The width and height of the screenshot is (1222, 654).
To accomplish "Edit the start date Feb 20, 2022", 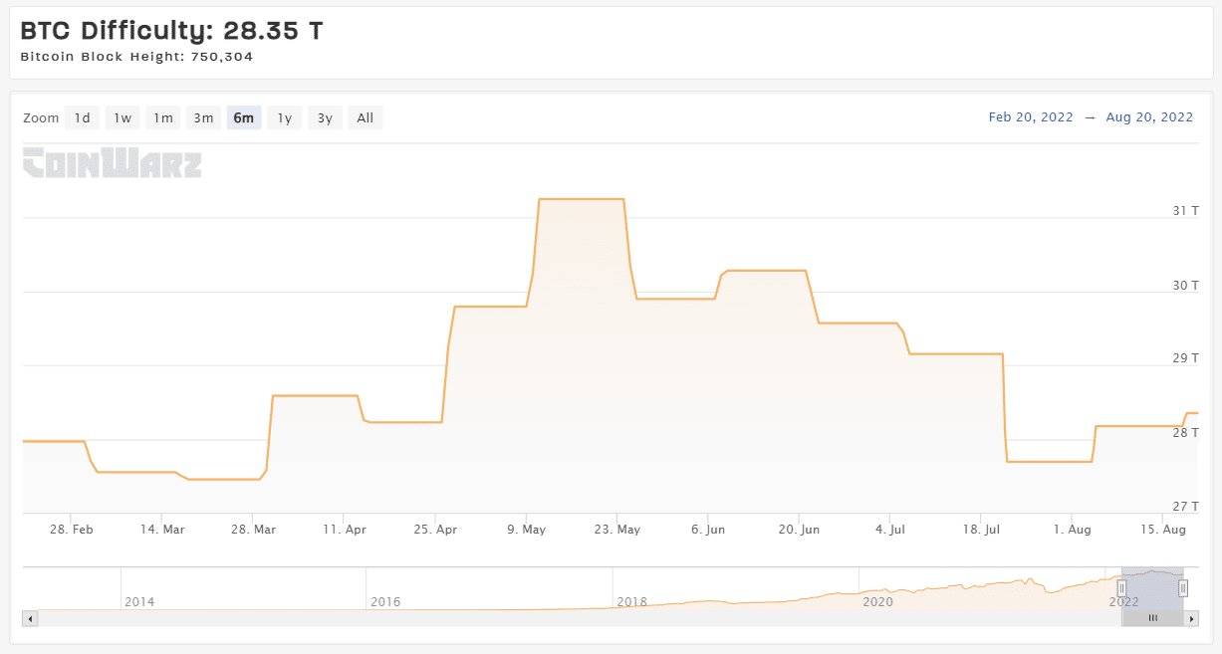I will pos(1031,117).
